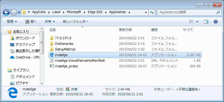Expand the arrow after Microsoft breadcrumb

pyautogui.click(x=84, y=12)
